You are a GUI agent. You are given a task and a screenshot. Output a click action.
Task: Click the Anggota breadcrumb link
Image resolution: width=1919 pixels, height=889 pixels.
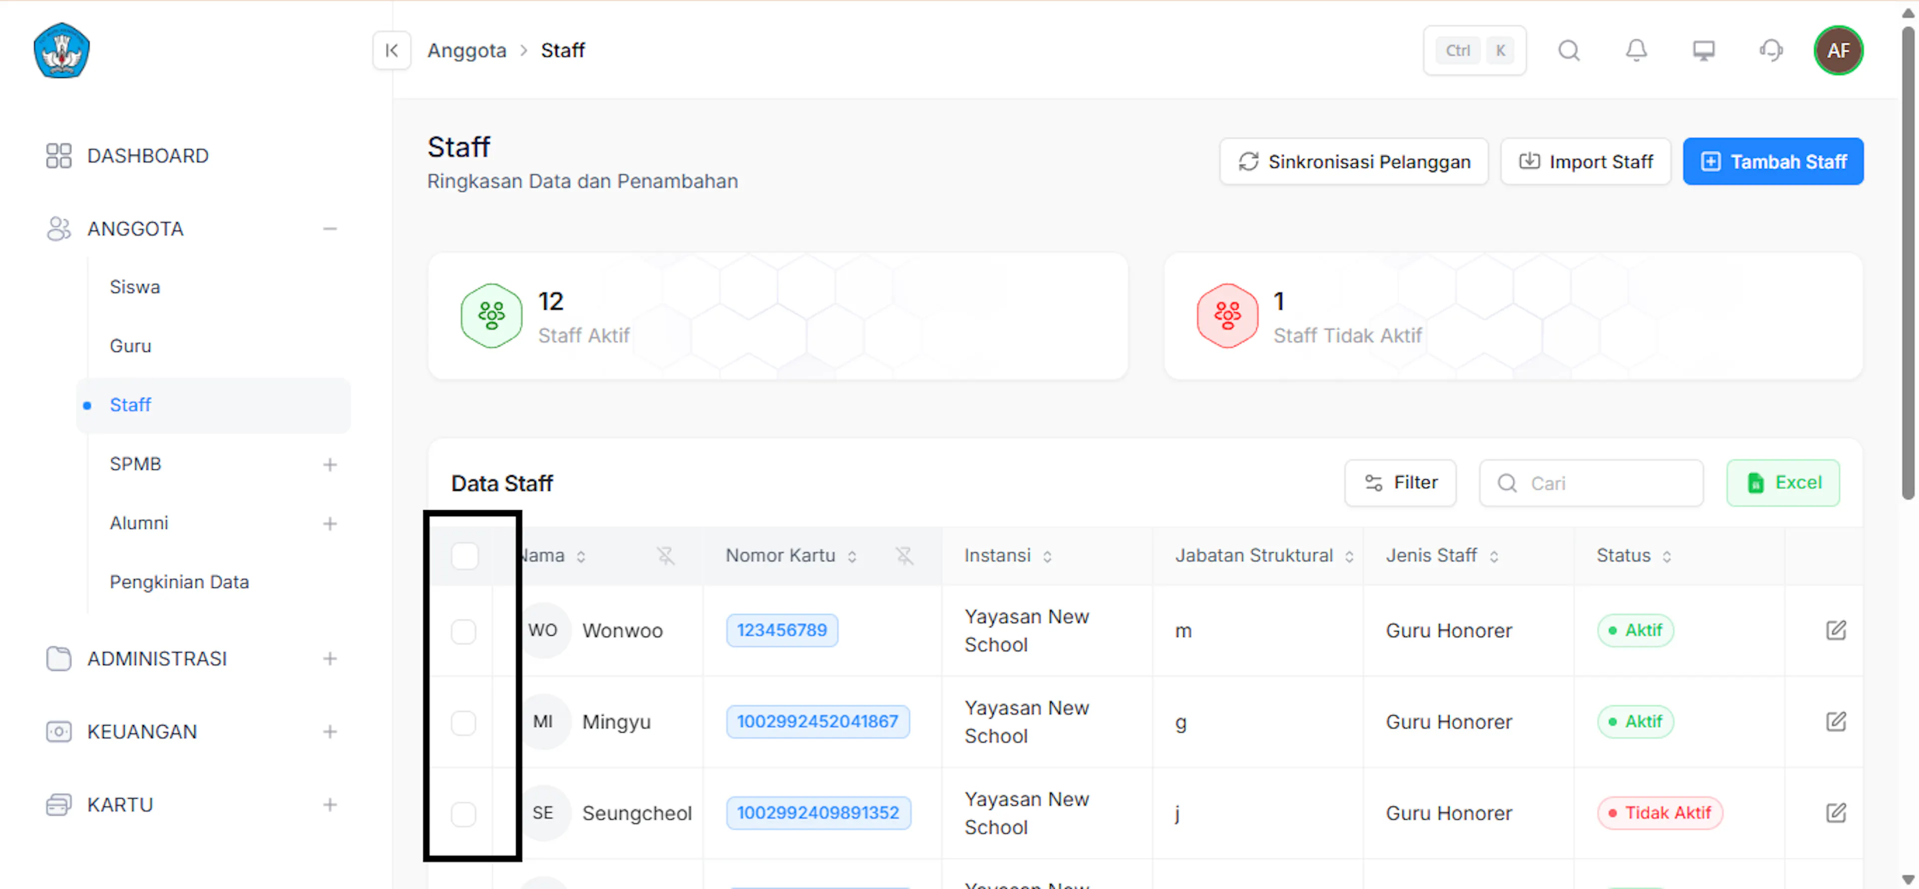point(466,50)
